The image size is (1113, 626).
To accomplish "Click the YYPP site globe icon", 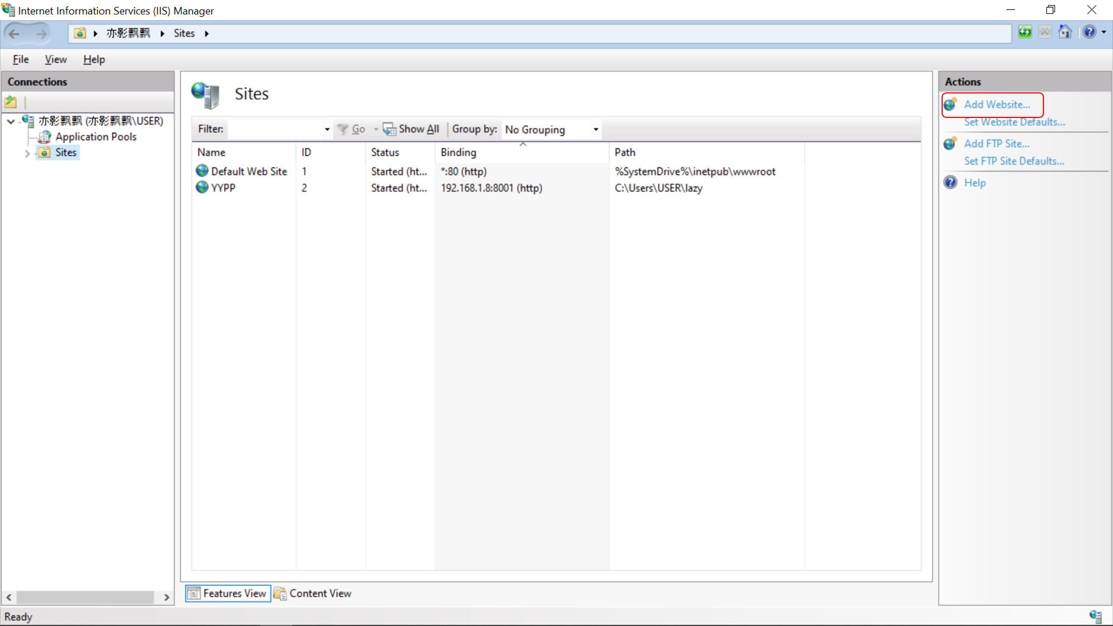I will [x=202, y=188].
